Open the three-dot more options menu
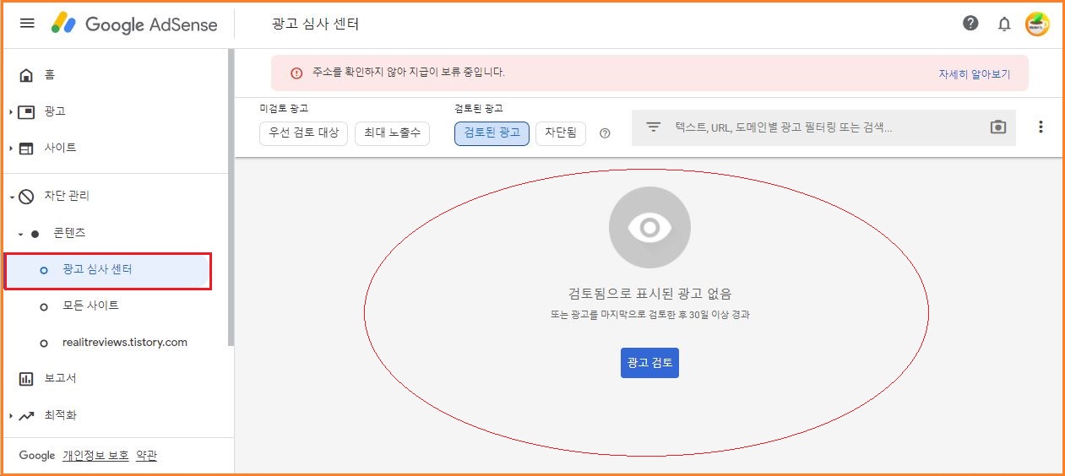This screenshot has height=476, width=1065. click(x=1041, y=127)
